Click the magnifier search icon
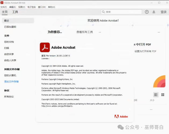The width and height of the screenshot is (169, 134). pos(103,12)
